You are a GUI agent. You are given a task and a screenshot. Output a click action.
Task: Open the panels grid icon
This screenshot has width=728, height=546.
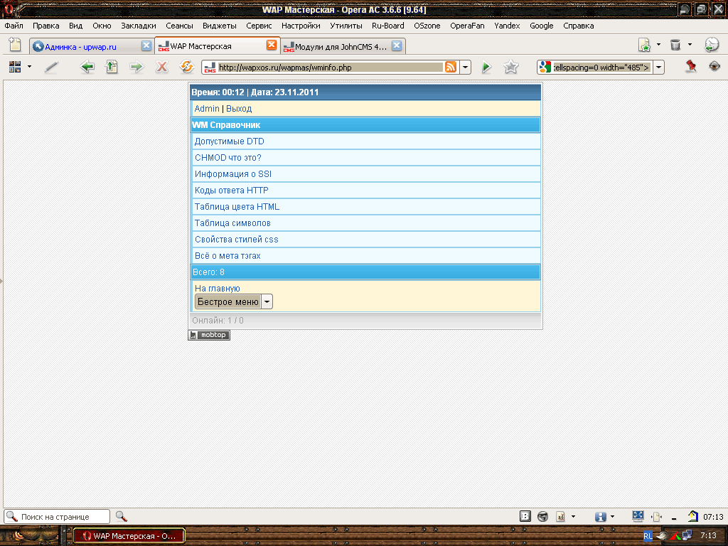pyautogui.click(x=15, y=67)
